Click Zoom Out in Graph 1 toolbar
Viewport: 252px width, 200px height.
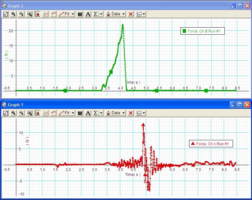click(21, 113)
